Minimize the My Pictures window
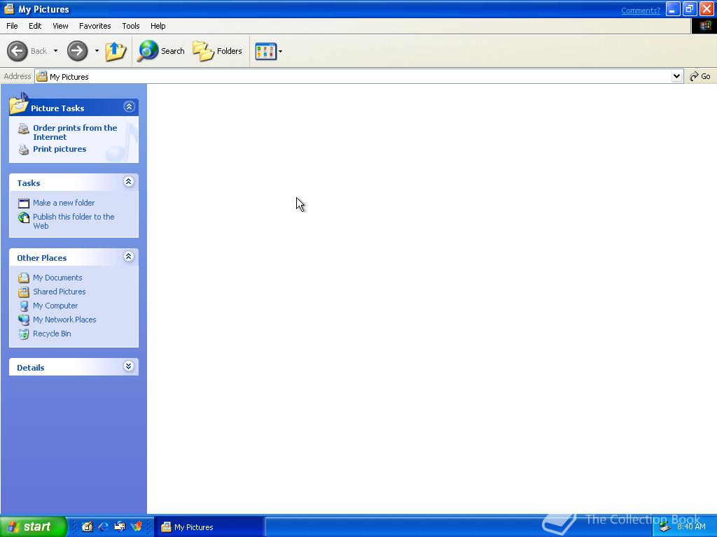Viewport: 717px width, 537px height. tap(673, 10)
